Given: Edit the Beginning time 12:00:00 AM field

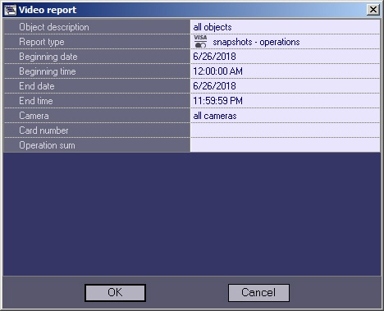Looking at the screenshot, I should (285, 71).
